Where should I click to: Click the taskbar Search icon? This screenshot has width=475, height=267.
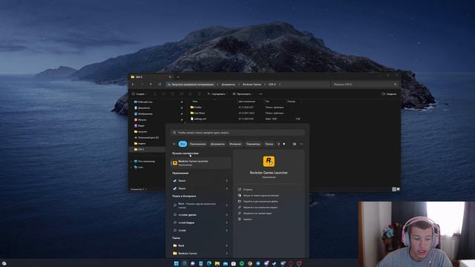point(184,263)
